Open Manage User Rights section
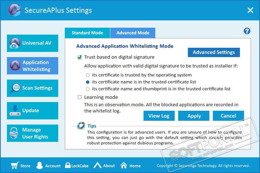This screenshot has height=173, width=260. pyautogui.click(x=33, y=133)
